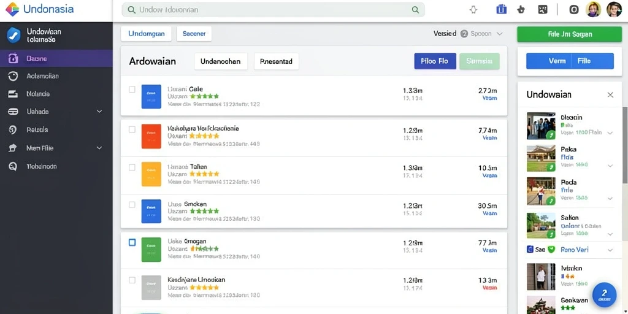
Task: Click the orange color tile in second row
Action: tap(151, 136)
